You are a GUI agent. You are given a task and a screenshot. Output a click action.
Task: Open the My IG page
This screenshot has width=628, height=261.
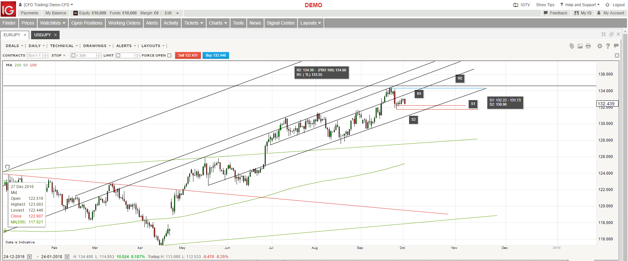point(583,13)
